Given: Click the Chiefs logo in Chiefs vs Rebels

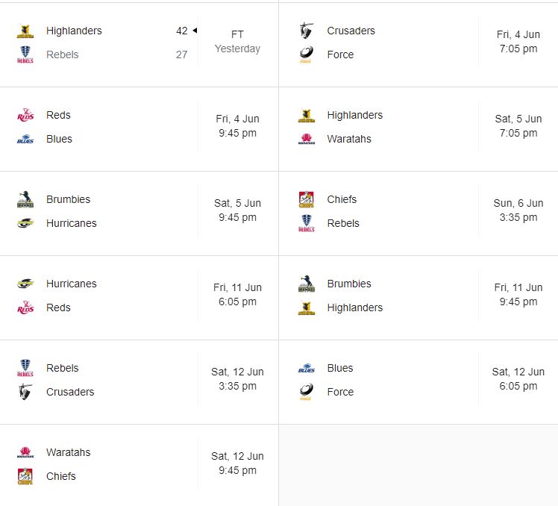Looking at the screenshot, I should pos(306,200).
